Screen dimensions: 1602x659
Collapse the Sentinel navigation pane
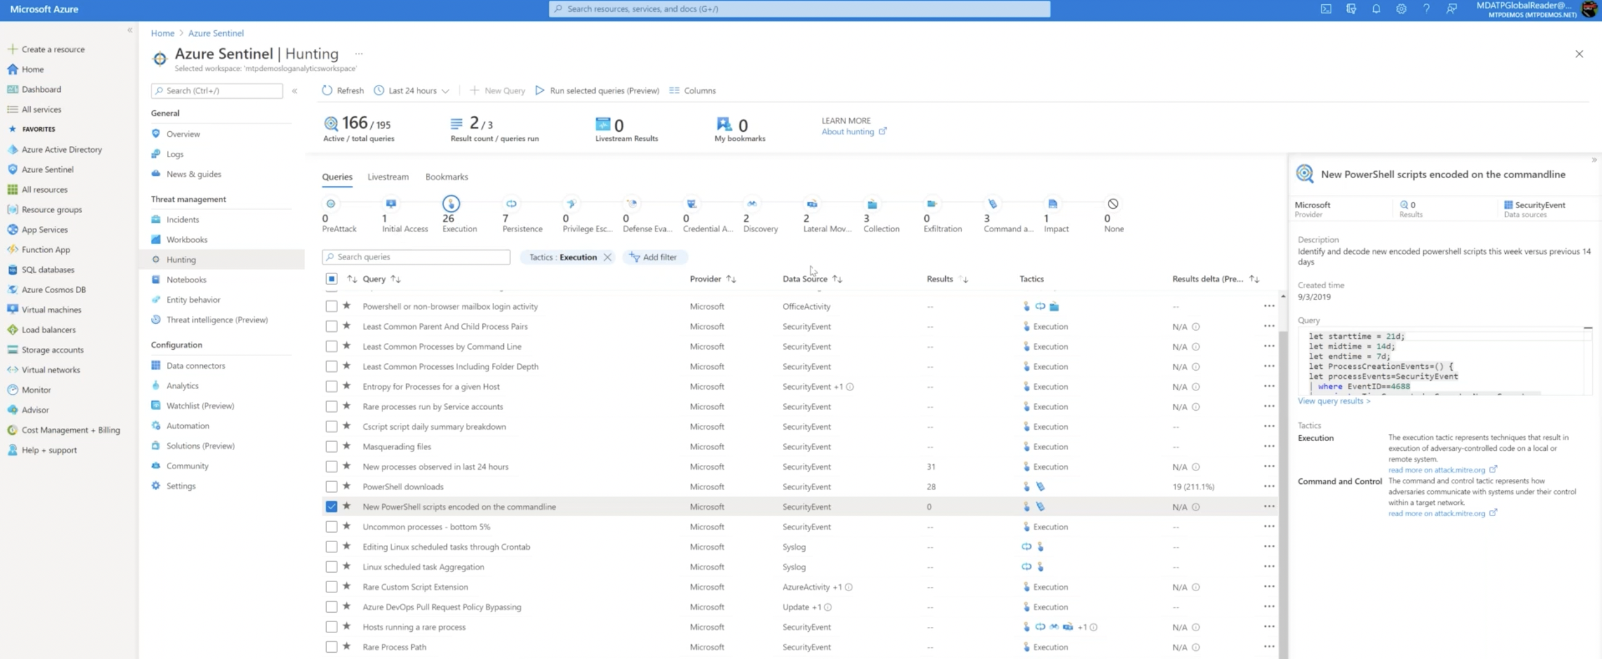click(x=294, y=91)
